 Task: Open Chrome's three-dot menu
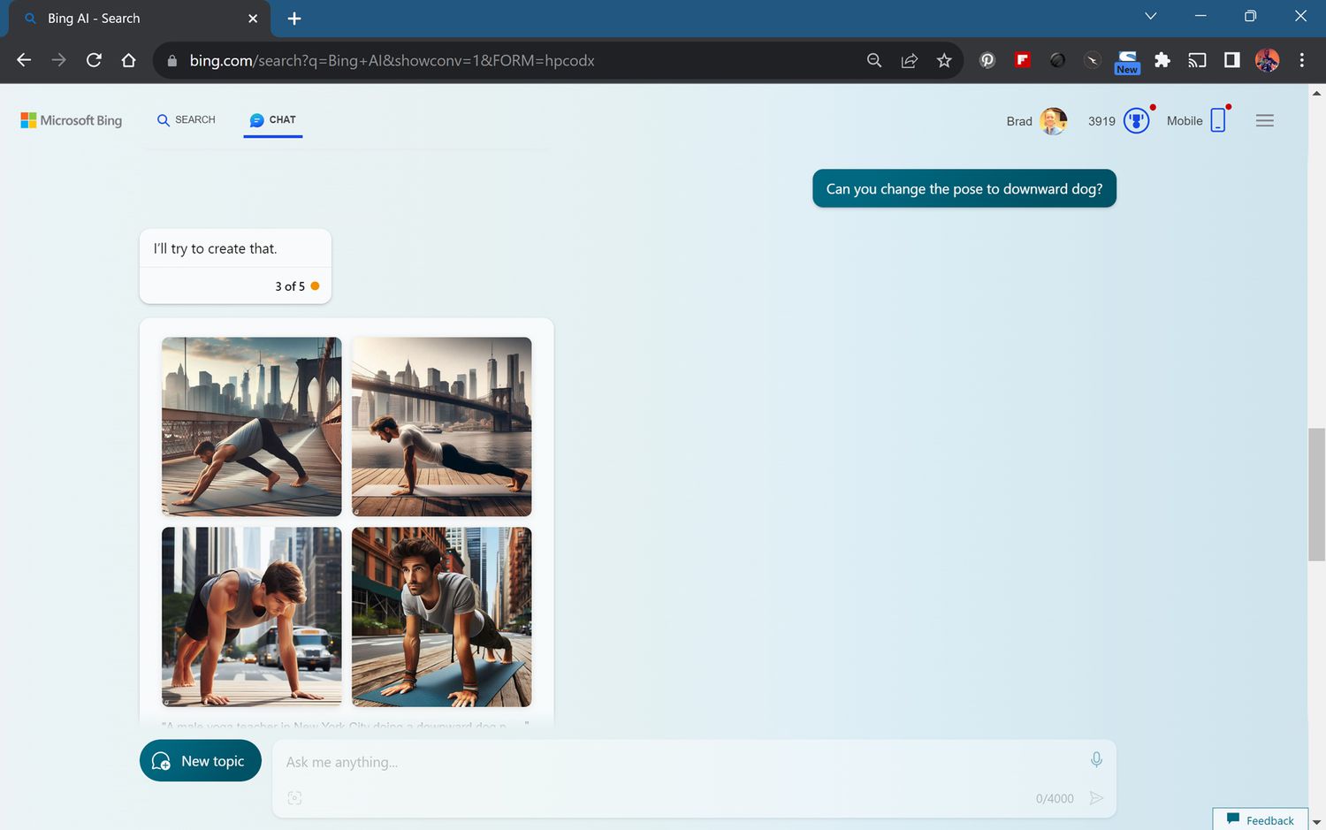1301,60
